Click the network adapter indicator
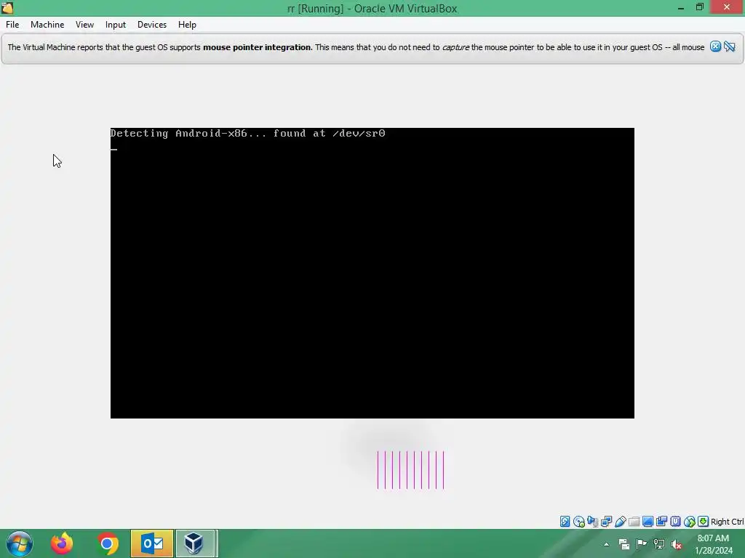The width and height of the screenshot is (745, 558). pos(606,522)
